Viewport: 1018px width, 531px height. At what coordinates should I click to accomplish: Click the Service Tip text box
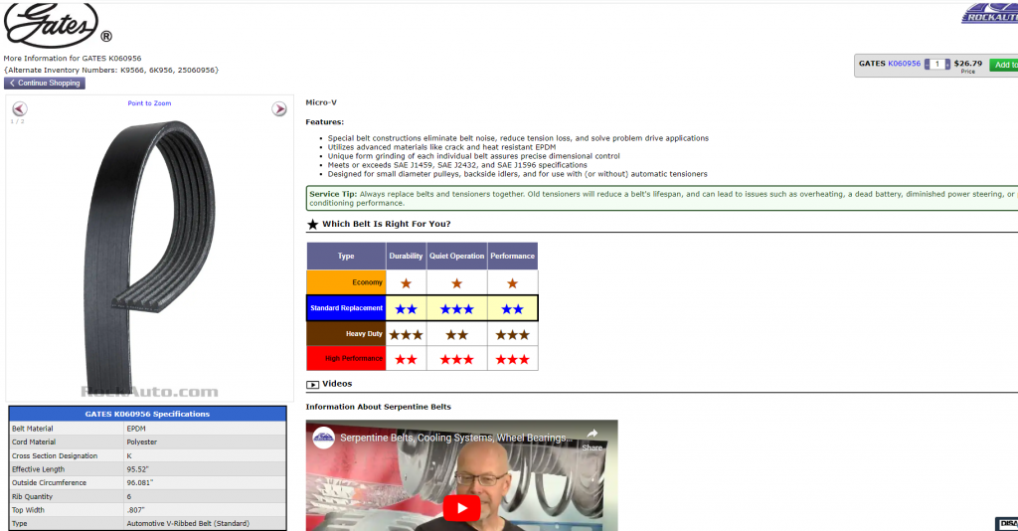click(662, 198)
